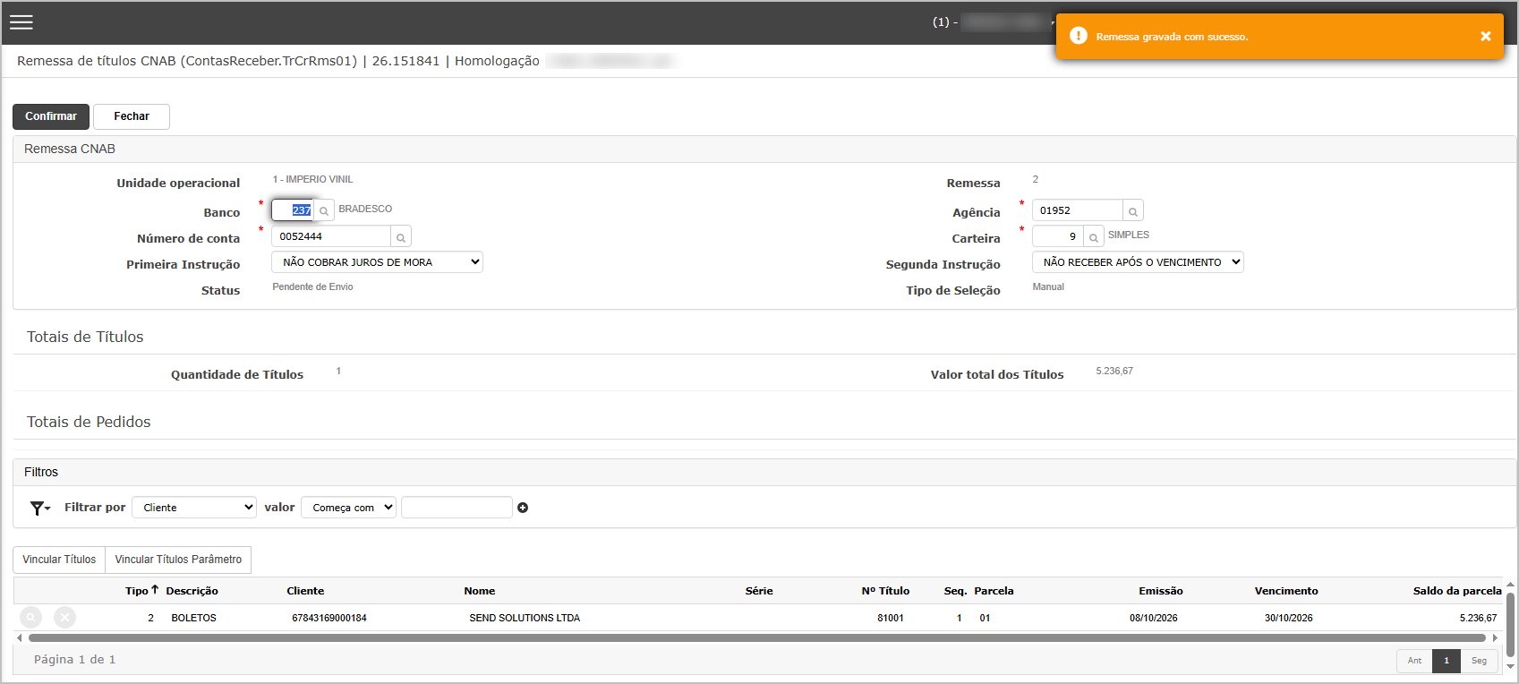The height and width of the screenshot is (684, 1519).
Task: Open the Agência lookup search icon
Action: [1133, 211]
